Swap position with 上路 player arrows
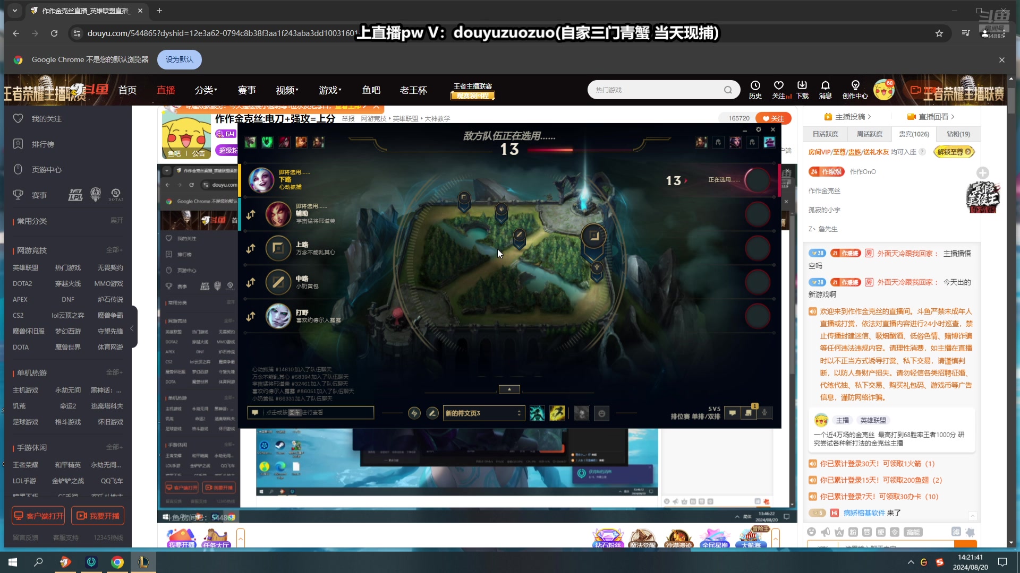1020x573 pixels. tap(251, 248)
